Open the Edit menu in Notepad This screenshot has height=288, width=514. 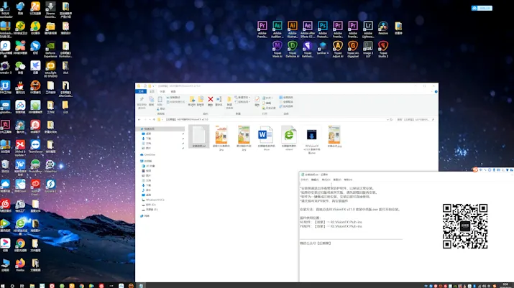point(315,180)
